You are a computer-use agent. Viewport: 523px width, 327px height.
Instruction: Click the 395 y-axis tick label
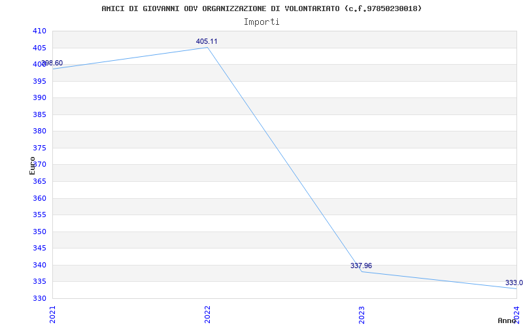(x=39, y=81)
